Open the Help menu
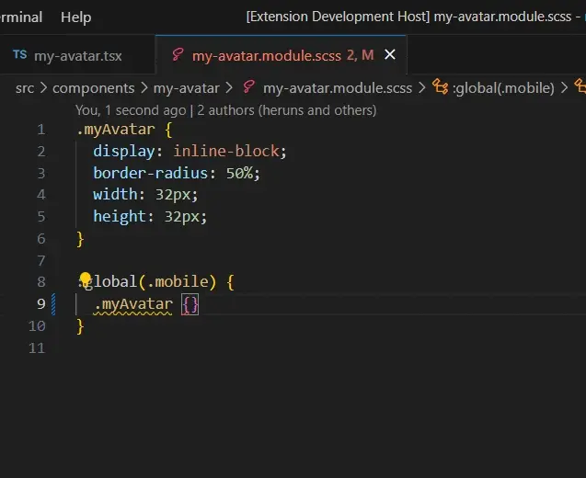This screenshot has height=478, width=586. [75, 17]
